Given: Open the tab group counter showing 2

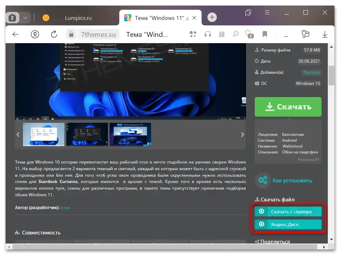Looking at the screenshot, I should coord(12,18).
